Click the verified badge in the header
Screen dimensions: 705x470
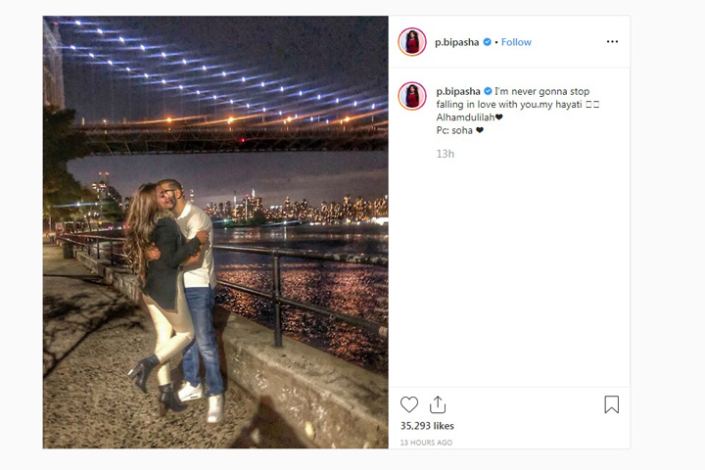tap(487, 42)
